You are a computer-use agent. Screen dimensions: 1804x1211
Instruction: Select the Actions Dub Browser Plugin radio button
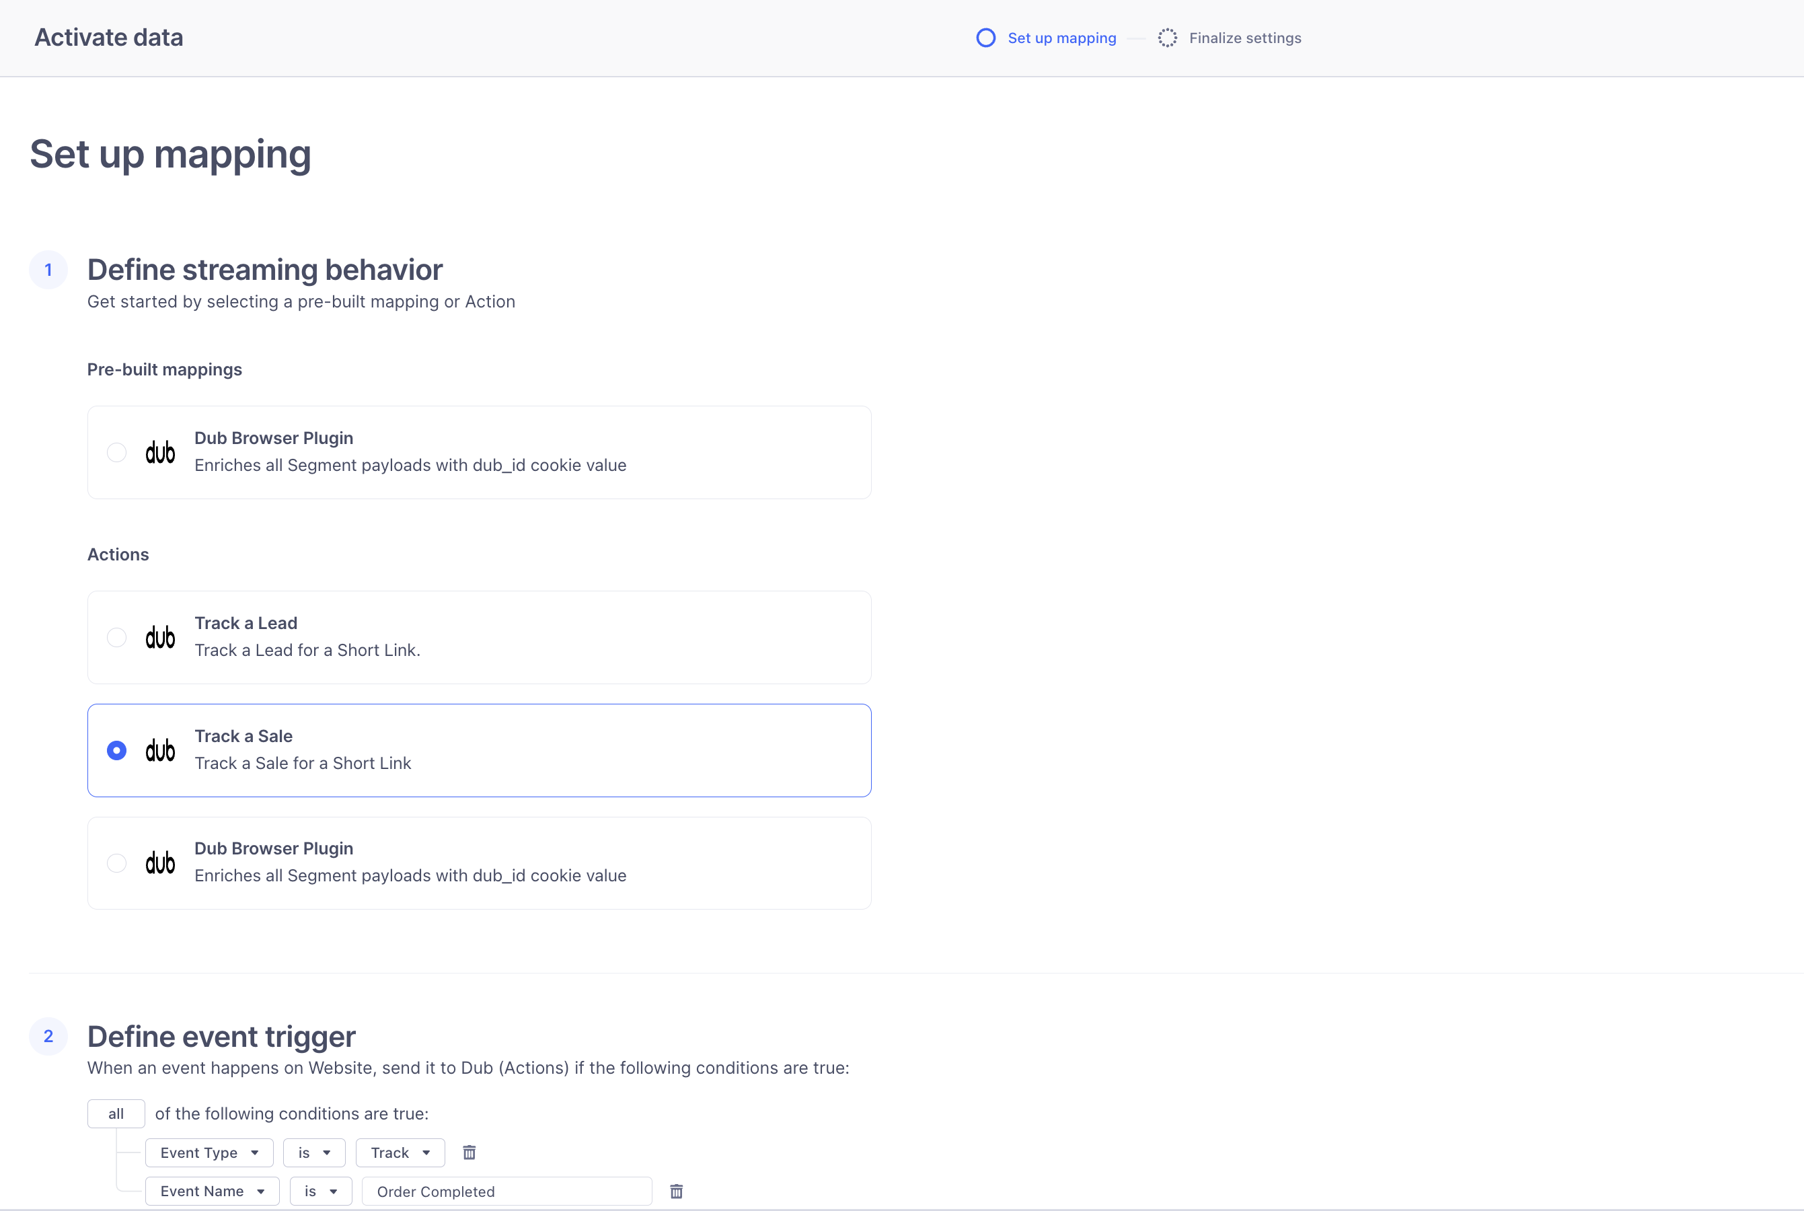116,863
